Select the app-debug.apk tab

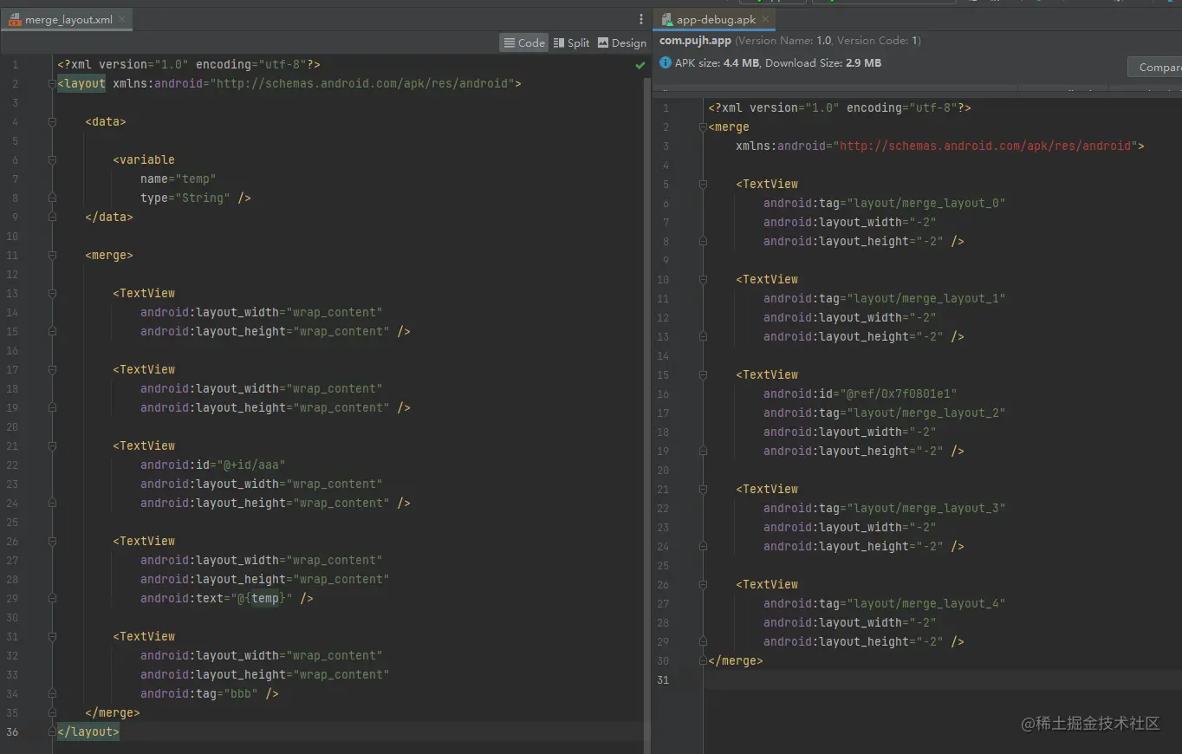[716, 19]
